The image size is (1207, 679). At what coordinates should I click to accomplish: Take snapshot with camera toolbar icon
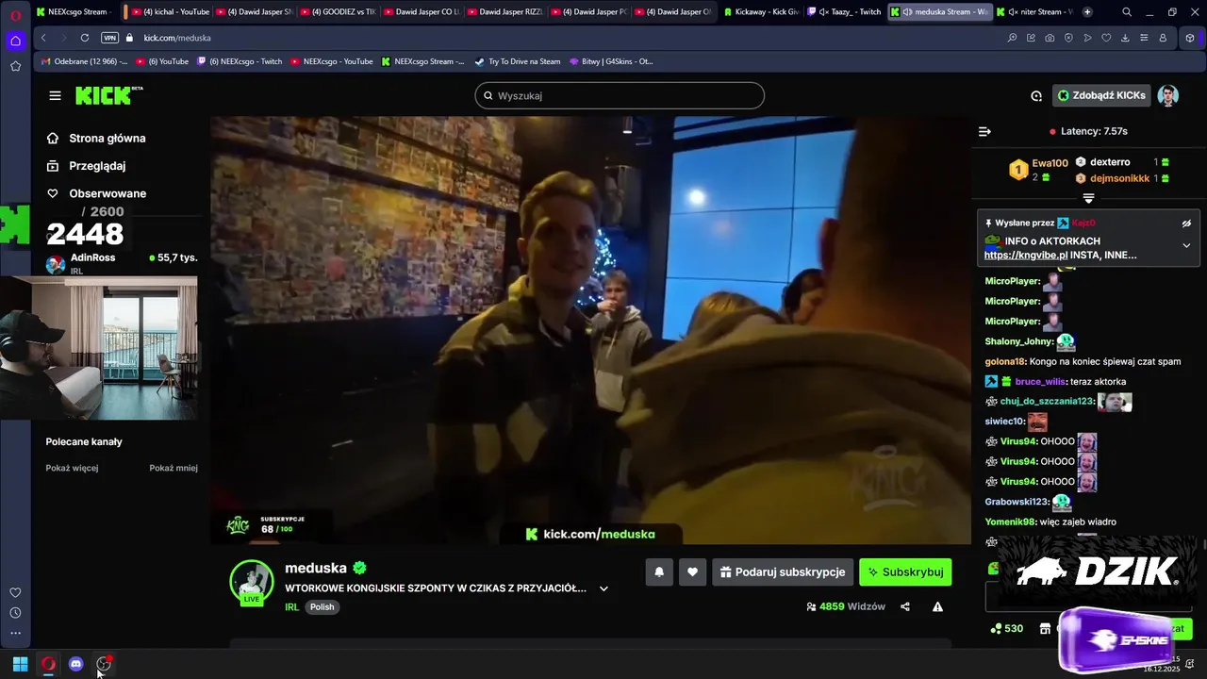pos(1050,38)
